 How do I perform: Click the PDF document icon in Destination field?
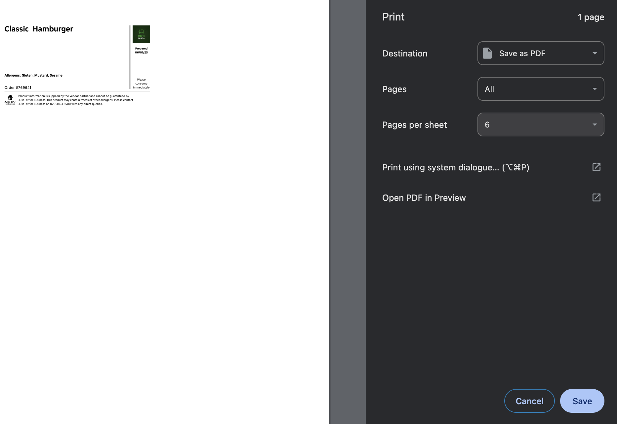487,53
